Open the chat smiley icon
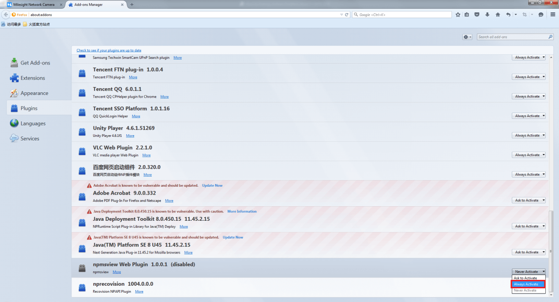 [541, 15]
